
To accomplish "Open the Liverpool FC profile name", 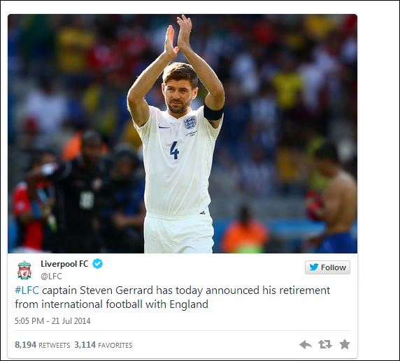I will [64, 264].
